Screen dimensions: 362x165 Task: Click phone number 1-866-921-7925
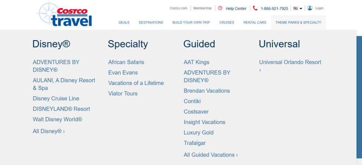coord(274,8)
